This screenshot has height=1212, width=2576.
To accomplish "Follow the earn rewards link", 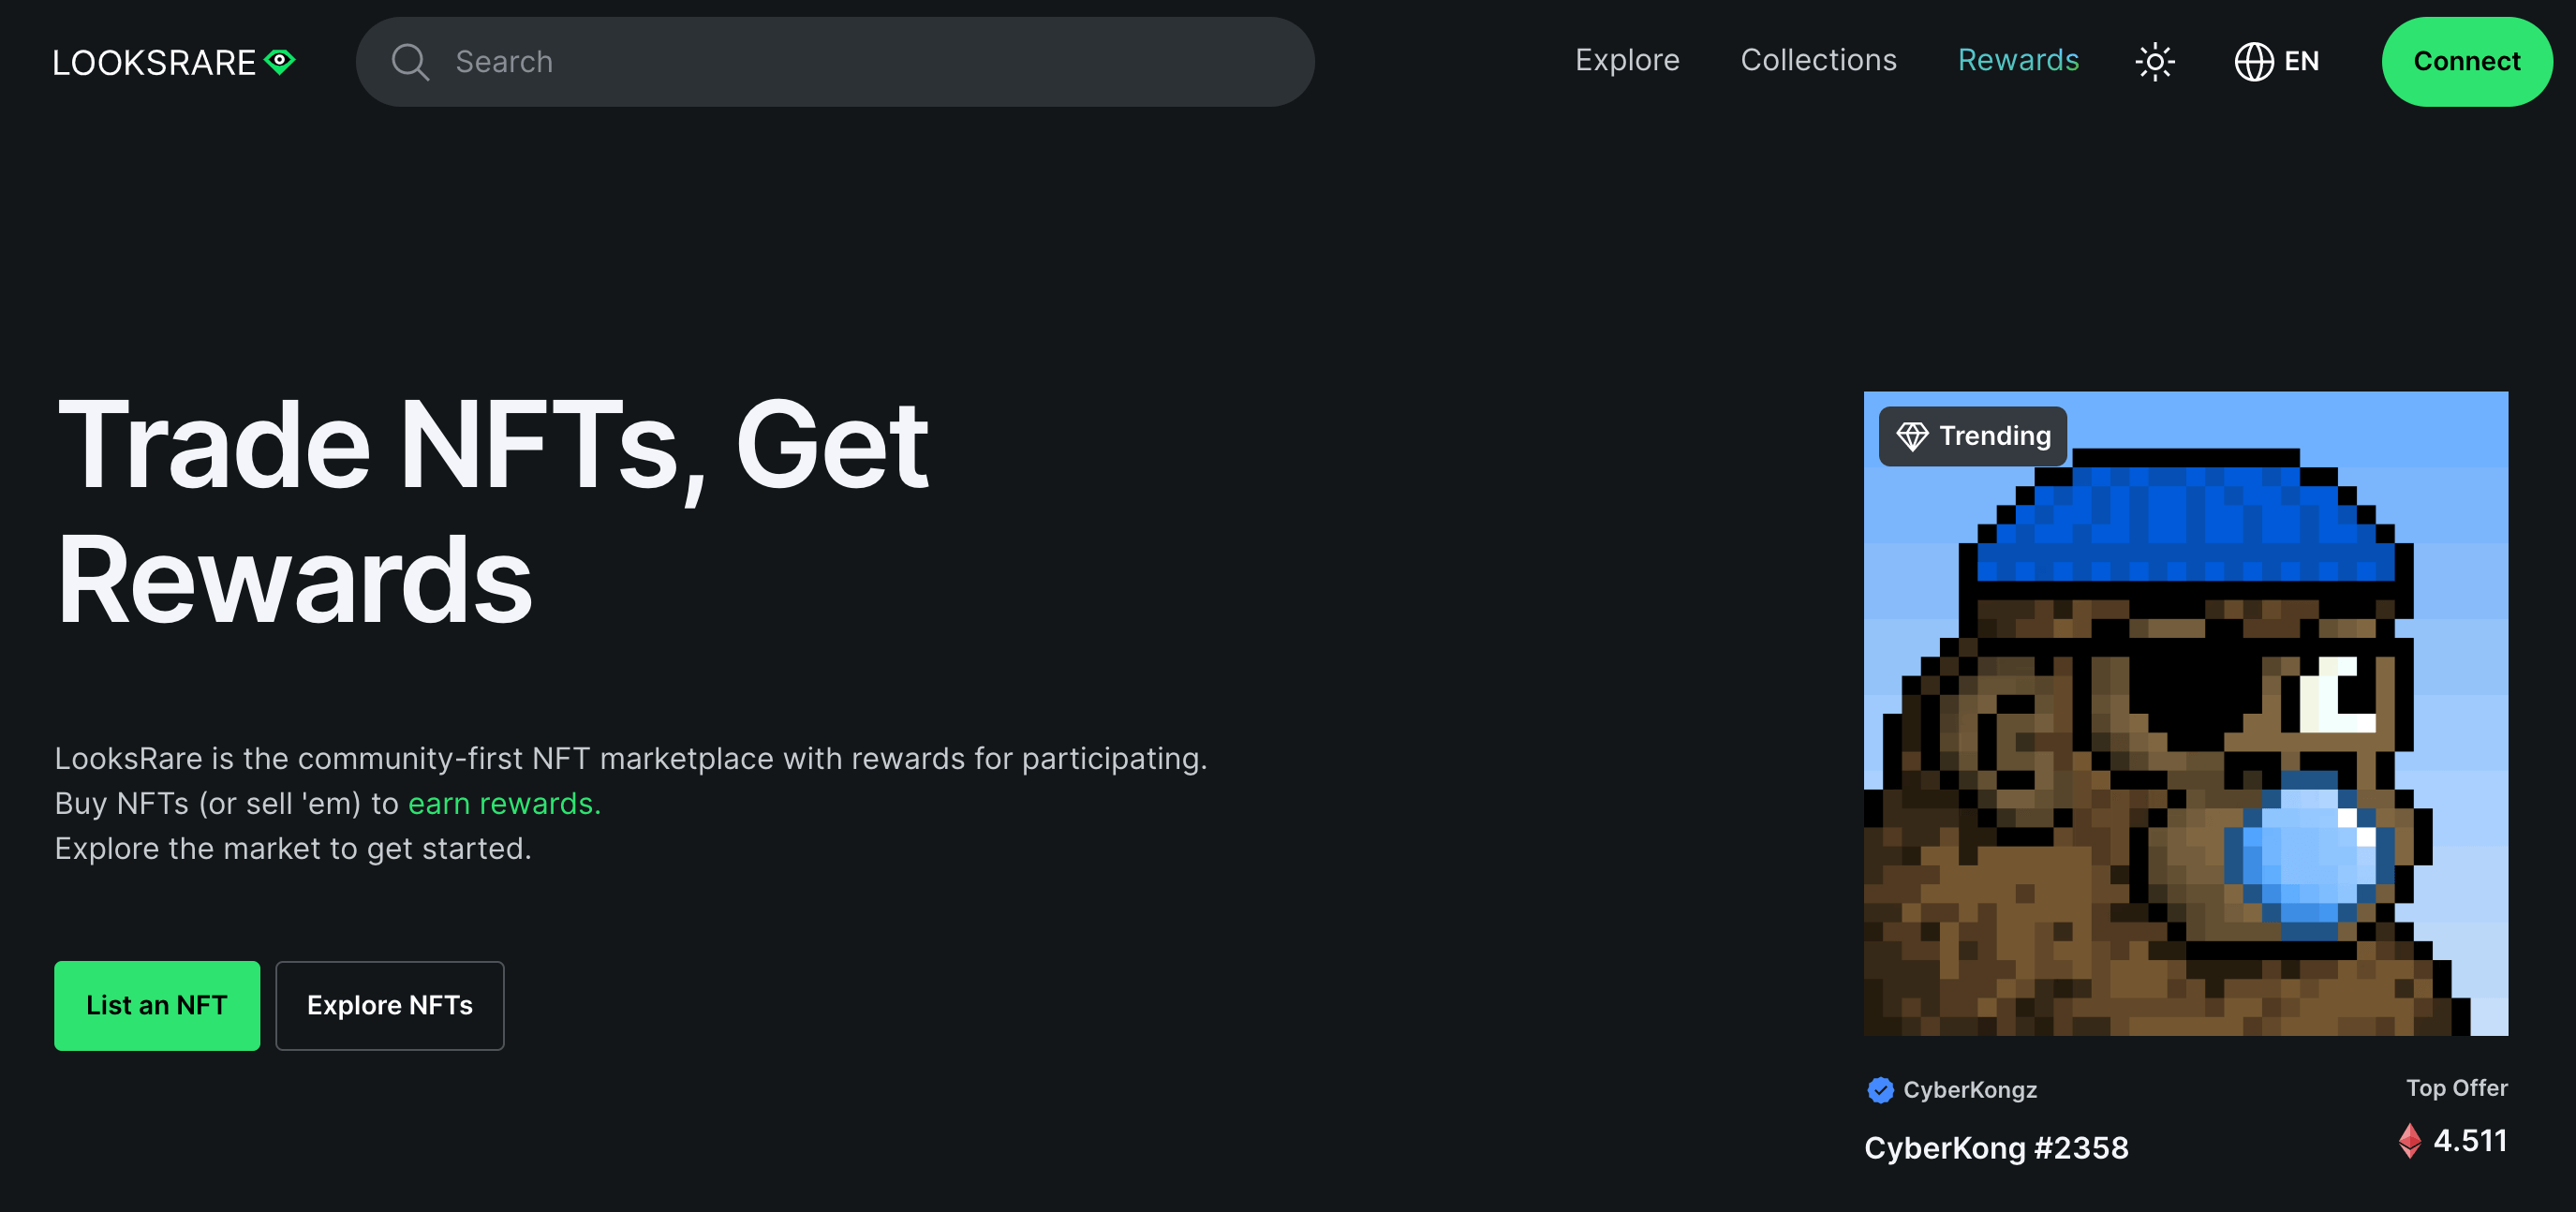I will (504, 803).
